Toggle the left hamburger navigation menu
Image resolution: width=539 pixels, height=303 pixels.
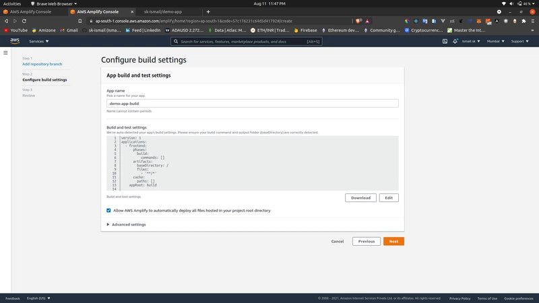coord(5,53)
